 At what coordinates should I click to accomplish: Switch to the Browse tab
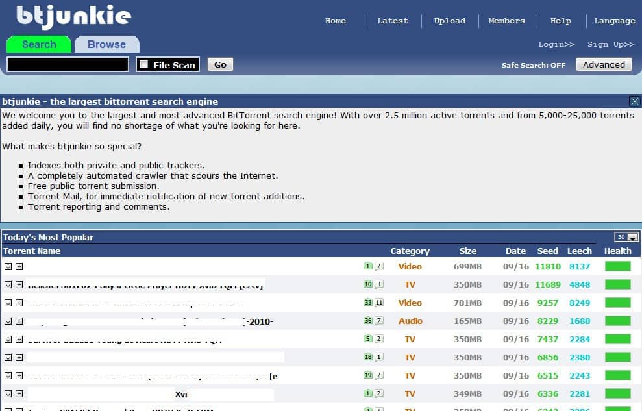[106, 44]
